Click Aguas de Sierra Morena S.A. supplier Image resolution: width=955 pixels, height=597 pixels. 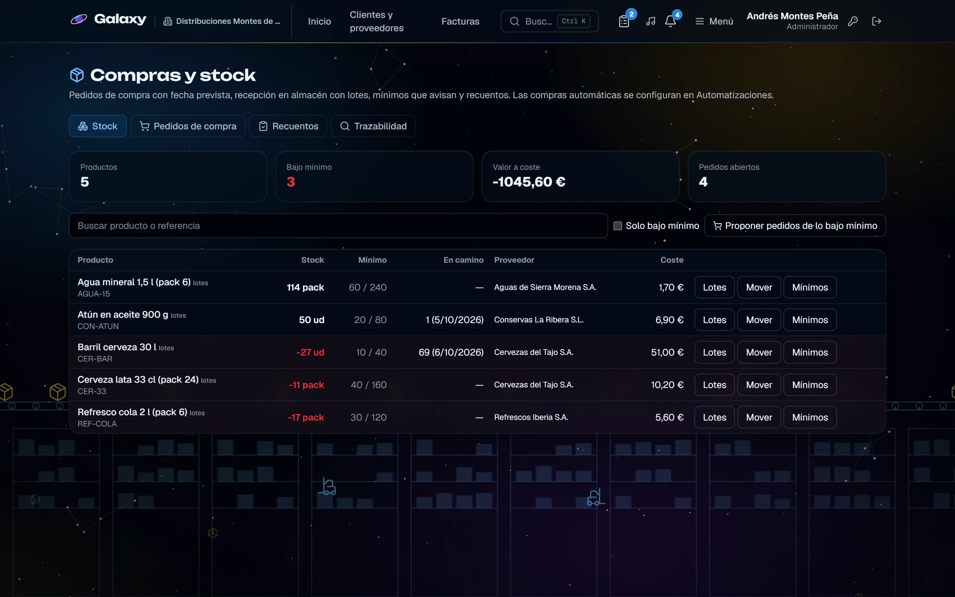point(545,288)
